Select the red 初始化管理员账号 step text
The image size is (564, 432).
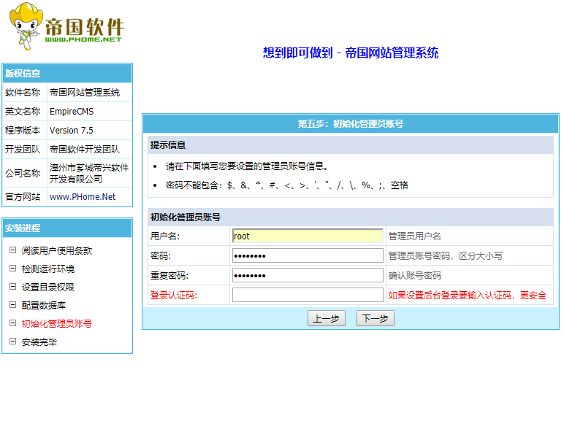pos(57,324)
